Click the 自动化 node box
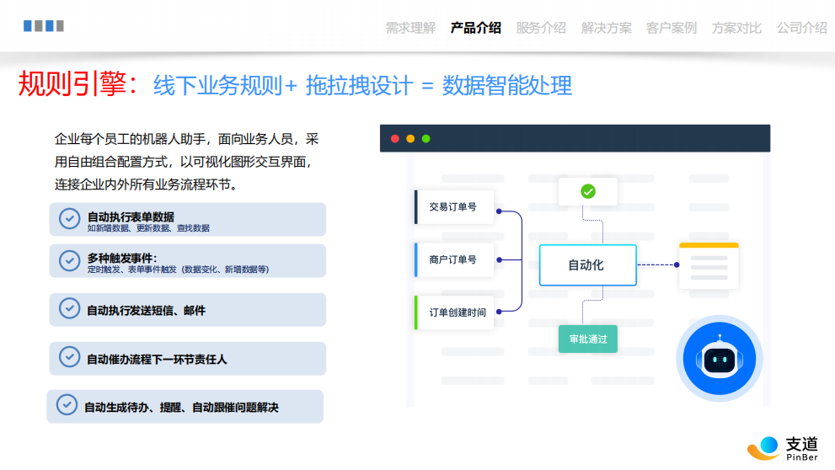The height and width of the screenshot is (470, 835). [587, 265]
